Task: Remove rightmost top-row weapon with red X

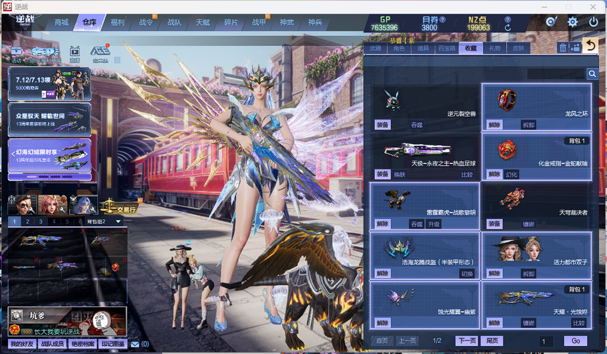Action: point(124,231)
